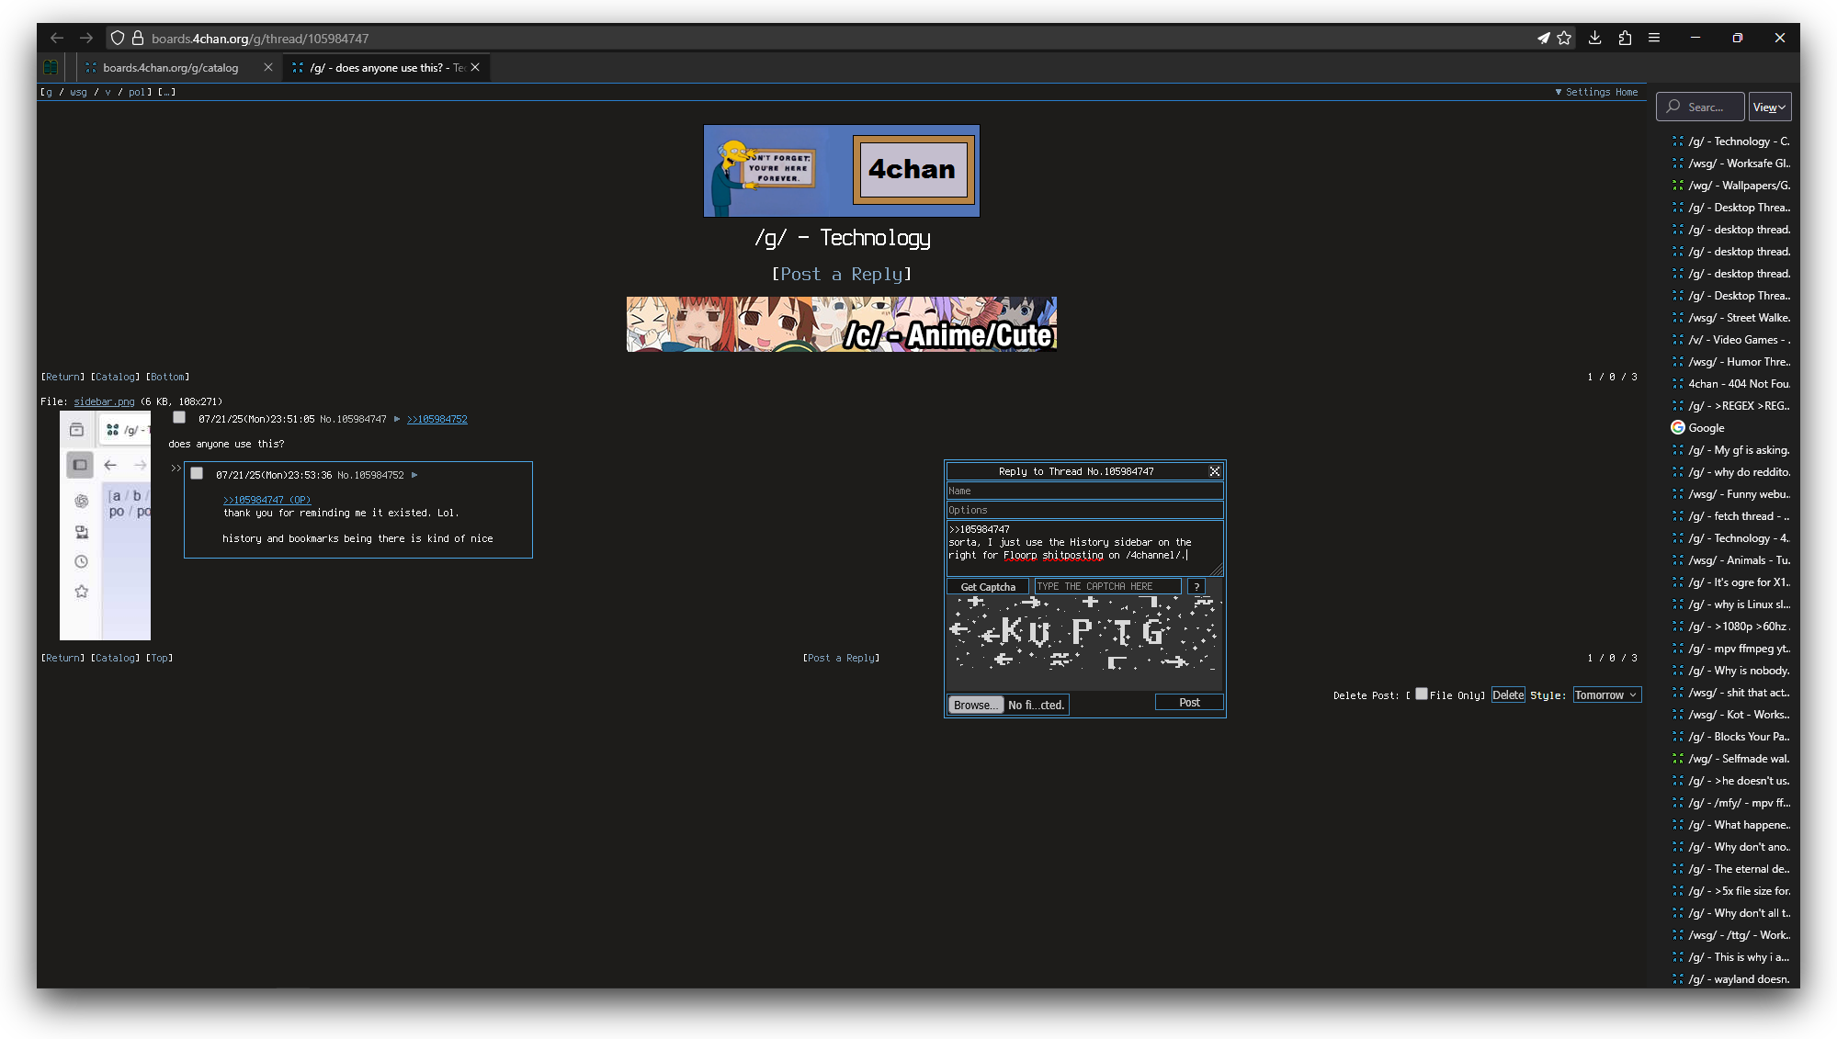Click the double-arrow hide marker beside reply
This screenshot has width=1837, height=1039.
[176, 469]
